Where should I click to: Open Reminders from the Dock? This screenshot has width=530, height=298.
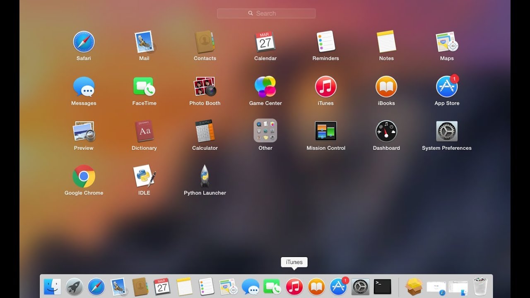coord(206,286)
